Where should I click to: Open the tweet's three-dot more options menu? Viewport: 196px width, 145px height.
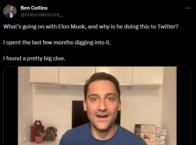[x=188, y=8]
